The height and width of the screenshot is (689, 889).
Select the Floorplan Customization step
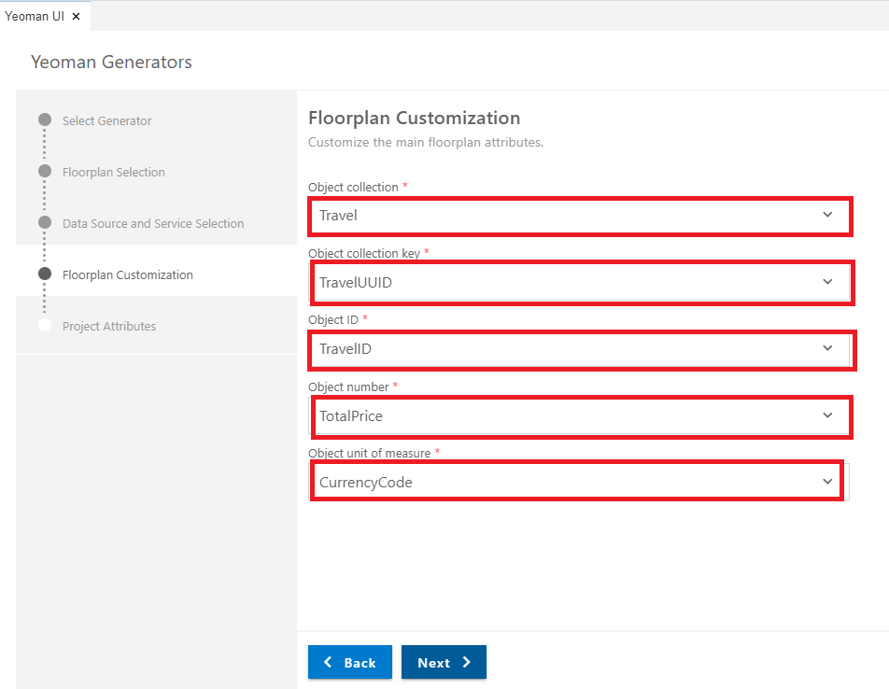click(128, 274)
